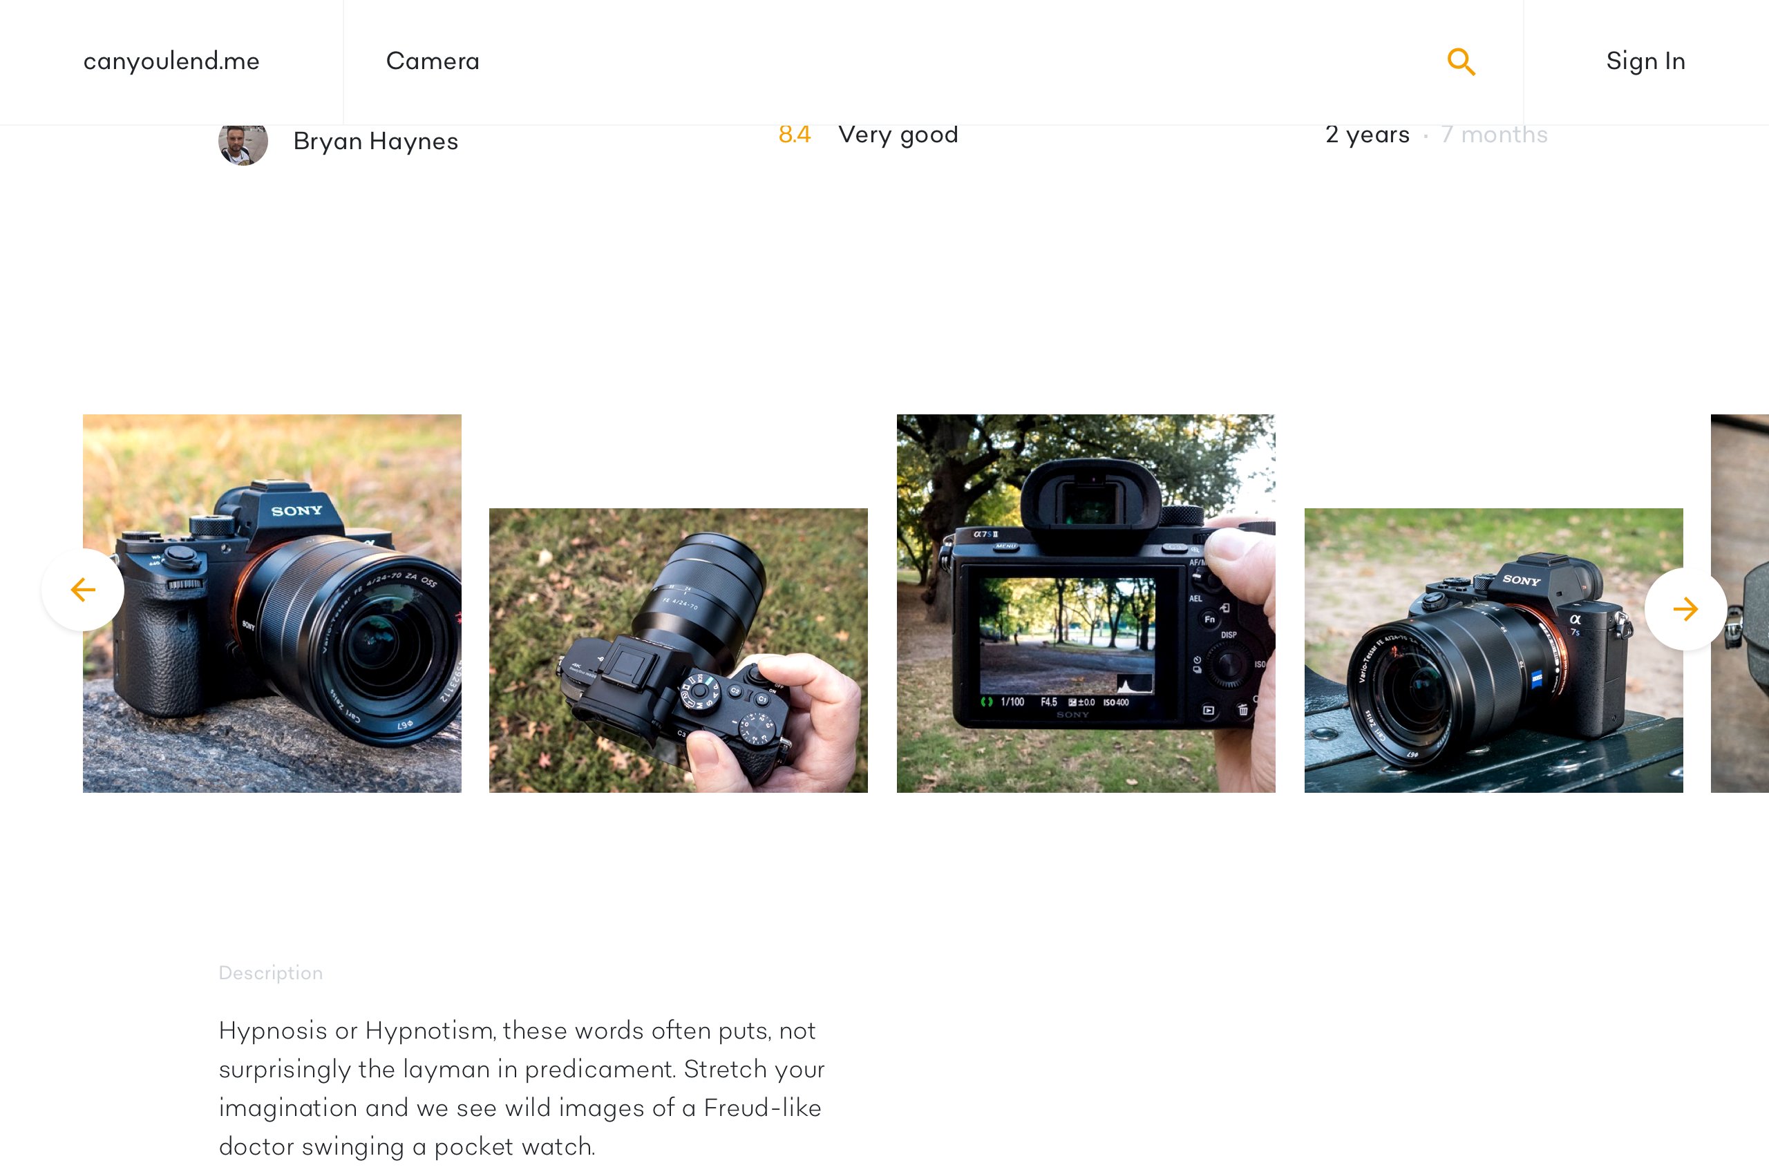Screen dimensions: 1769x1174
Task: Open photo of hand holding camera top-down
Action: [678, 651]
